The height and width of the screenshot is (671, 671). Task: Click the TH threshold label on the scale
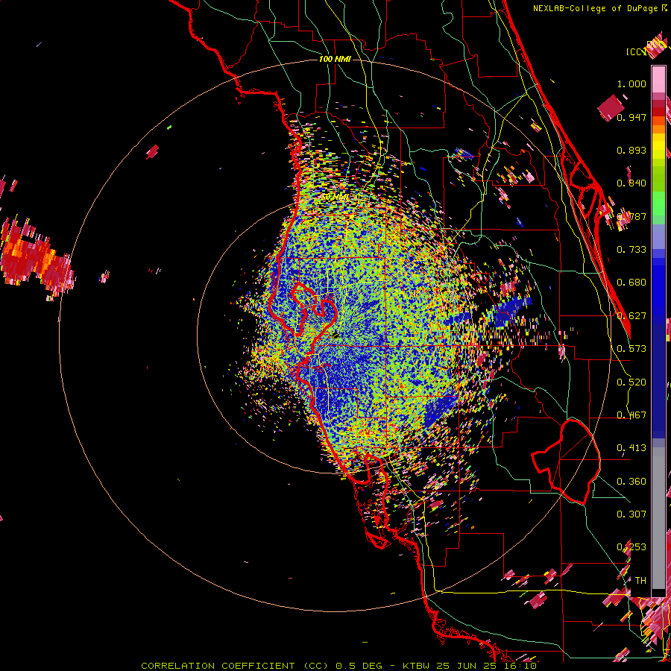[x=640, y=581]
